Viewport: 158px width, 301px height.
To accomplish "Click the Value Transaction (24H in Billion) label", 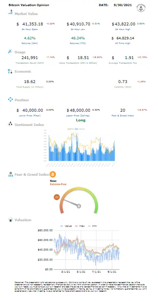I will coord(78,63).
